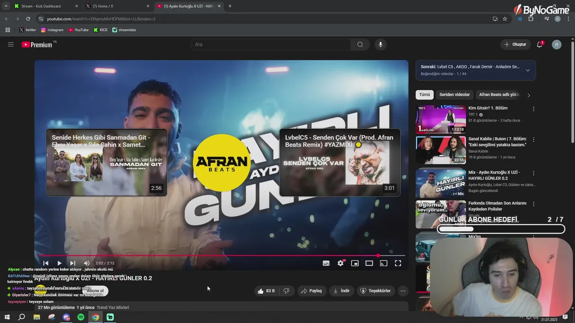
Task: Open the Sanal Kabile Buton thumbnail
Action: 441,150
